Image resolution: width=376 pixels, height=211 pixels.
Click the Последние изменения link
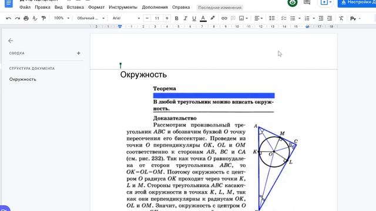(220, 8)
